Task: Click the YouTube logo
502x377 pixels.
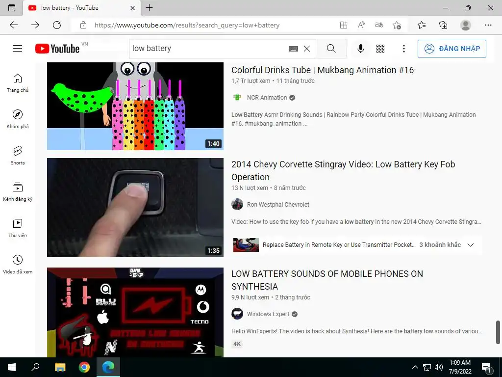Action: tap(57, 49)
